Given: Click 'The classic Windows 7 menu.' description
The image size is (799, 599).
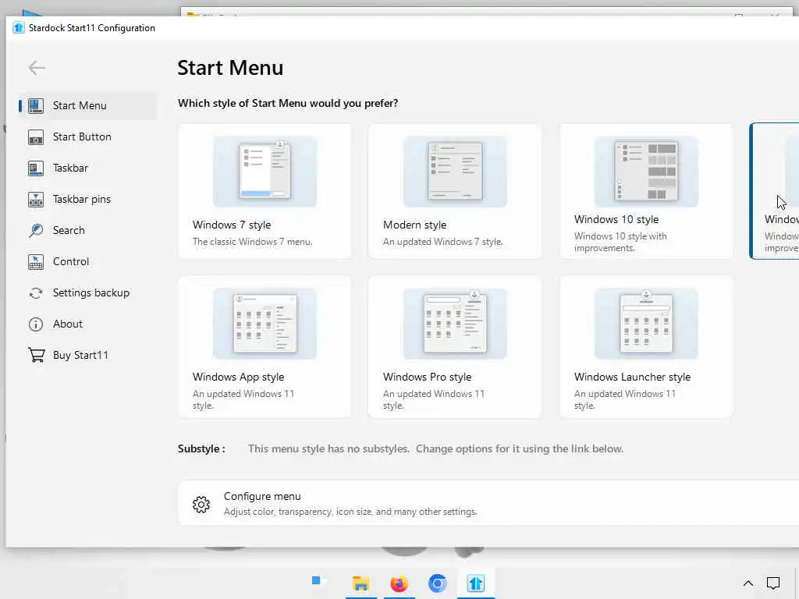Looking at the screenshot, I should click(252, 242).
